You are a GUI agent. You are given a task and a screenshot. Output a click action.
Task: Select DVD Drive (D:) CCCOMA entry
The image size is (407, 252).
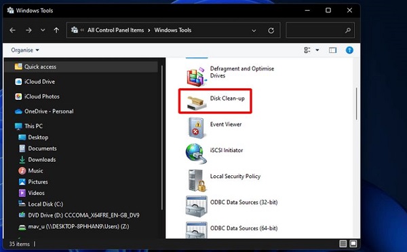79,215
